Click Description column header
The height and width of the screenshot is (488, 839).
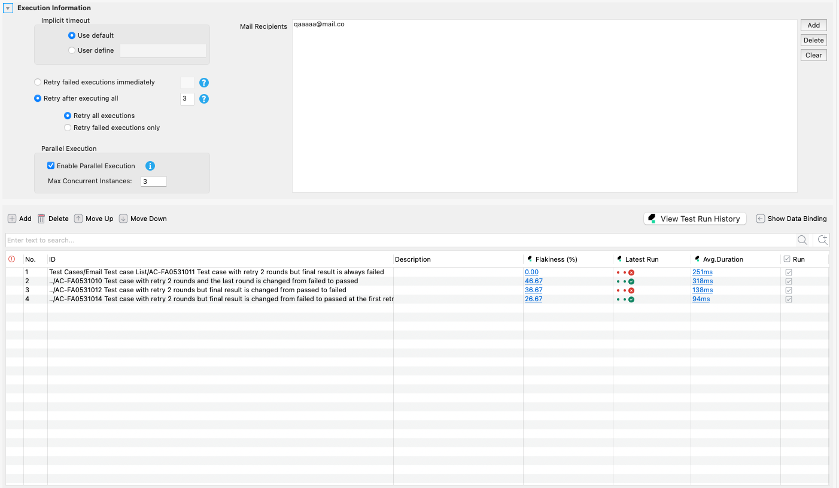point(458,259)
